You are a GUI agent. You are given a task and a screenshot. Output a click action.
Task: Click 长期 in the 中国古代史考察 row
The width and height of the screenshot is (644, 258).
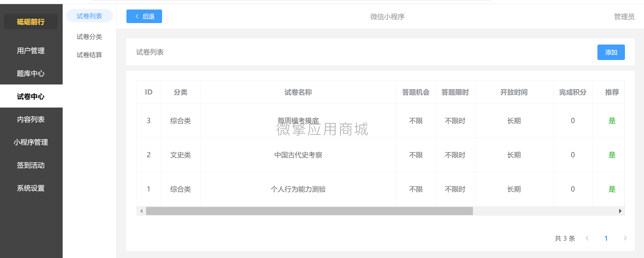(x=514, y=155)
